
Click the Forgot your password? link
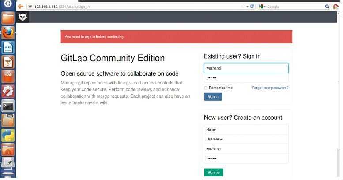pos(270,88)
